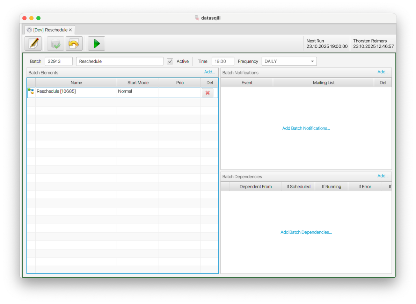The image size is (416, 304).
Task: Click Add... in the Batch Dependencies panel
Action: click(383, 176)
